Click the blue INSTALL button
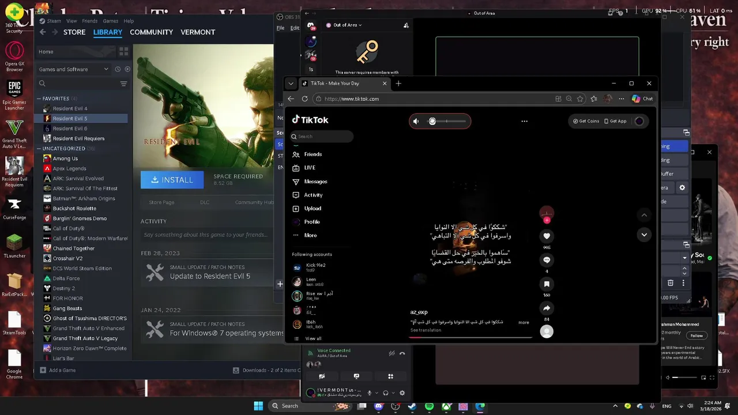This screenshot has height=415, width=738. [172, 180]
